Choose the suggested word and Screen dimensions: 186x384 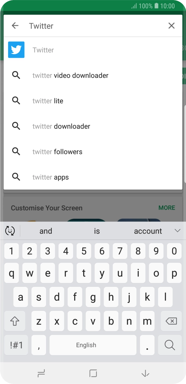tap(46, 231)
